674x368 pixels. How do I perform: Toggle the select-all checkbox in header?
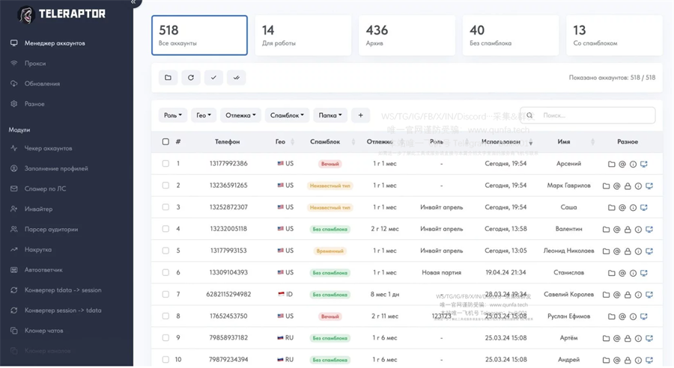pos(166,141)
